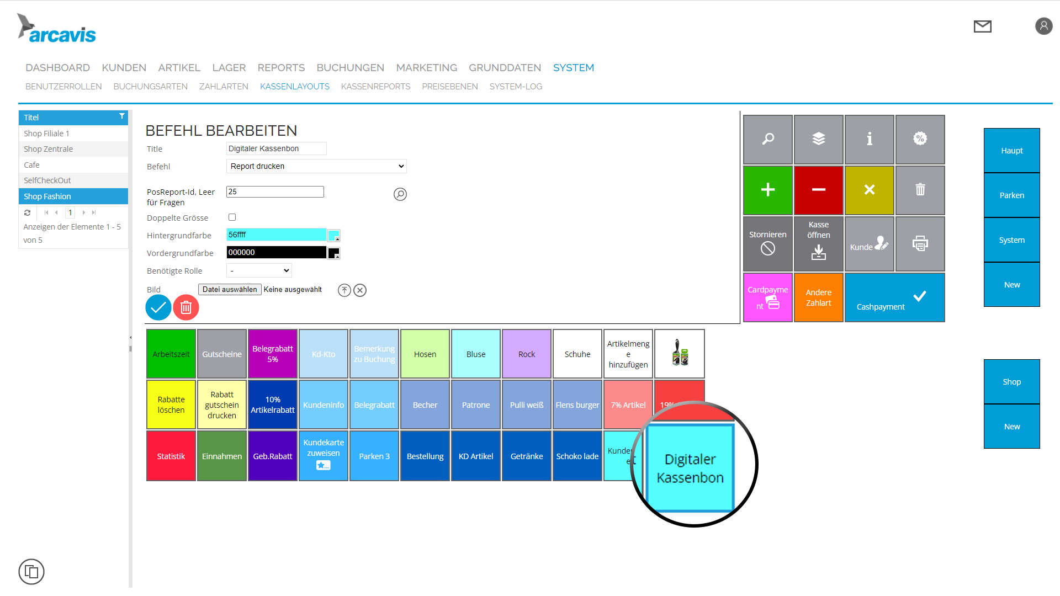The height and width of the screenshot is (596, 1060).
Task: Switch to the KASSENREPORTS submenu
Action: point(376,87)
